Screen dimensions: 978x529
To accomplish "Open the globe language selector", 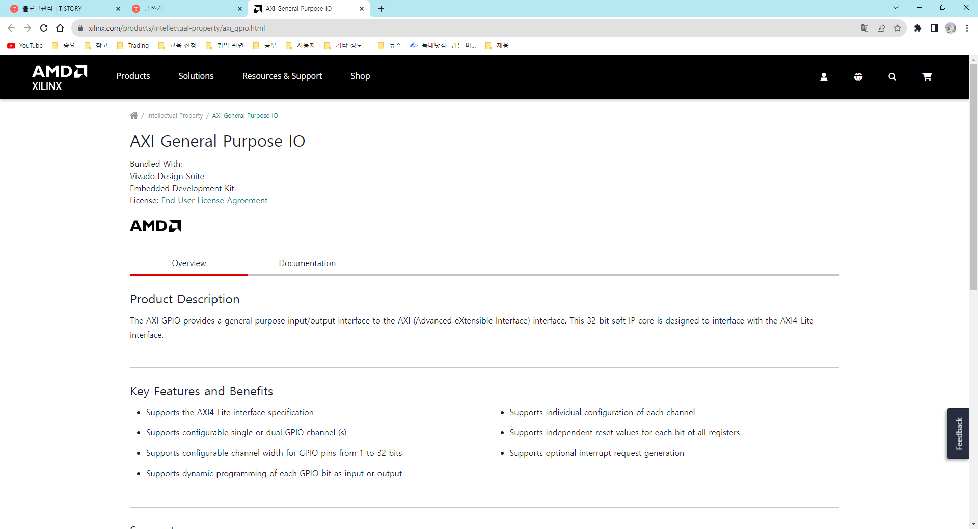I will click(x=858, y=77).
